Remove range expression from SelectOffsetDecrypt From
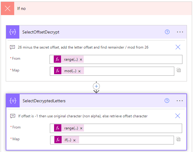Screen dimensions: 193x152 [x=81, y=59]
